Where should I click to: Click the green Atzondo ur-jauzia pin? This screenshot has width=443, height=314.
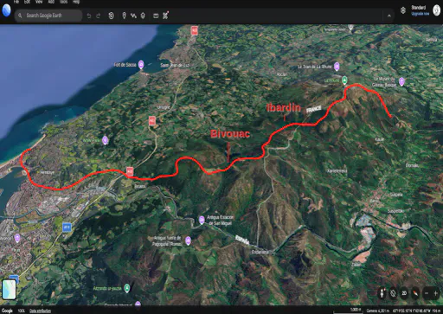tap(126, 288)
